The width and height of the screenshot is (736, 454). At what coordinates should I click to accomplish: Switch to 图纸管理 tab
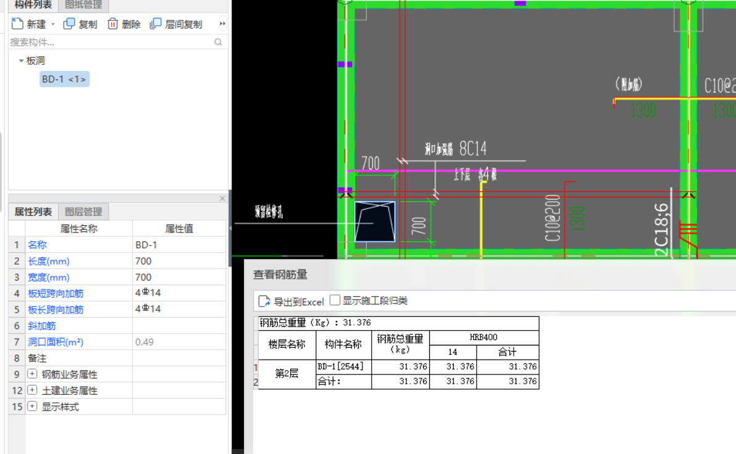(83, 5)
